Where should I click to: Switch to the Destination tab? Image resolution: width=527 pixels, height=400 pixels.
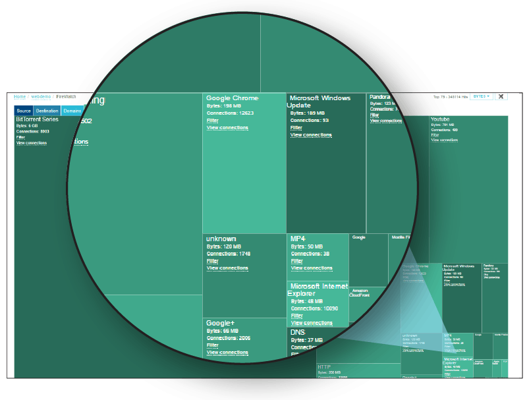47,111
